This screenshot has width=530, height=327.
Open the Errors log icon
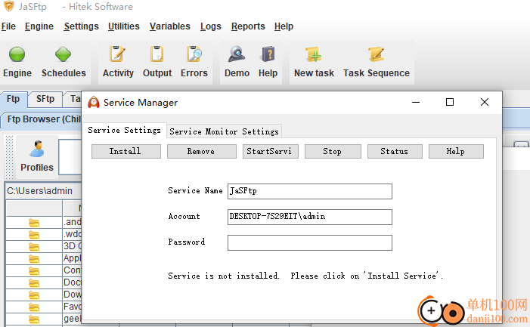[x=194, y=54]
